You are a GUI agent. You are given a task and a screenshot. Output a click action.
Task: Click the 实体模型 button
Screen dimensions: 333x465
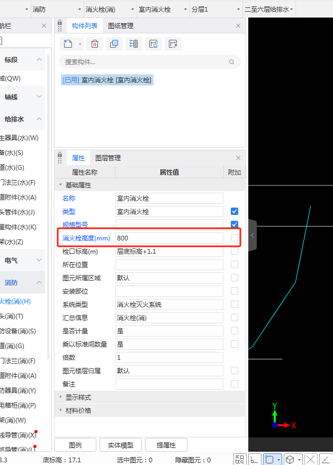click(121, 445)
